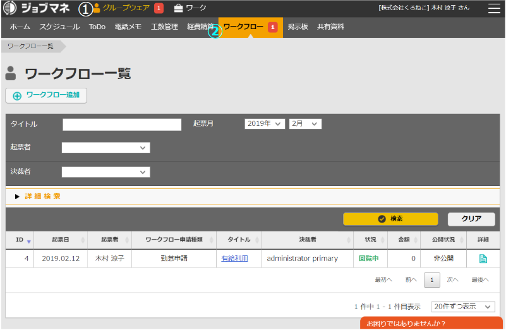This screenshot has width=506, height=330.
Task: Click the 検索 button
Action: [x=390, y=219]
